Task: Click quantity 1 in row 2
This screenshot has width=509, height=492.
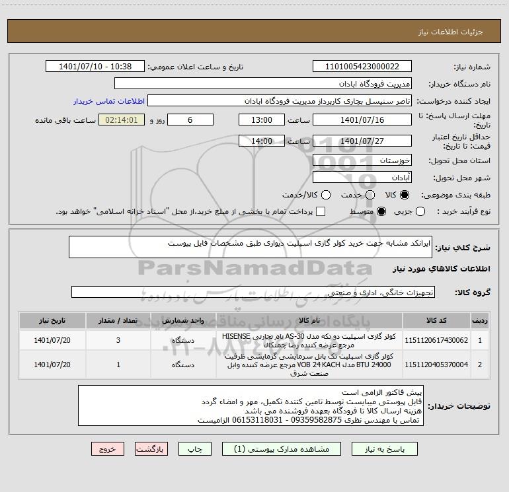Action: pyautogui.click(x=118, y=365)
